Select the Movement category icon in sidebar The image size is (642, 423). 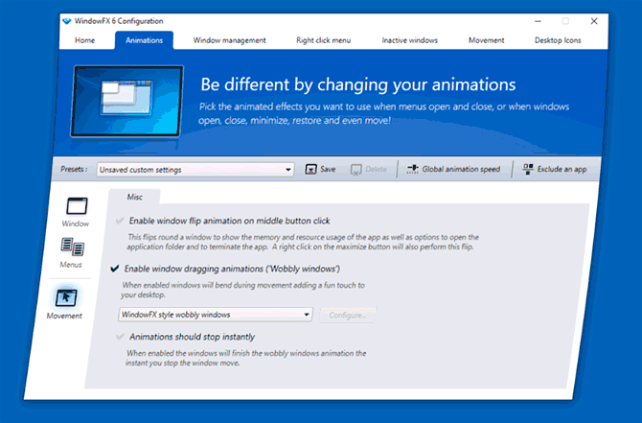[x=66, y=298]
